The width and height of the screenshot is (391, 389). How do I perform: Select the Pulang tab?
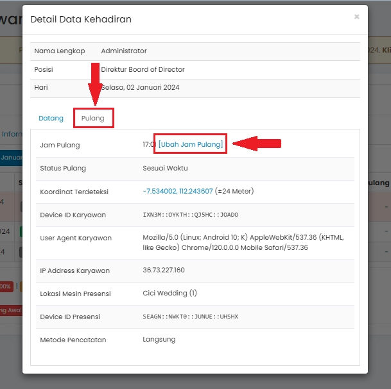(x=93, y=119)
